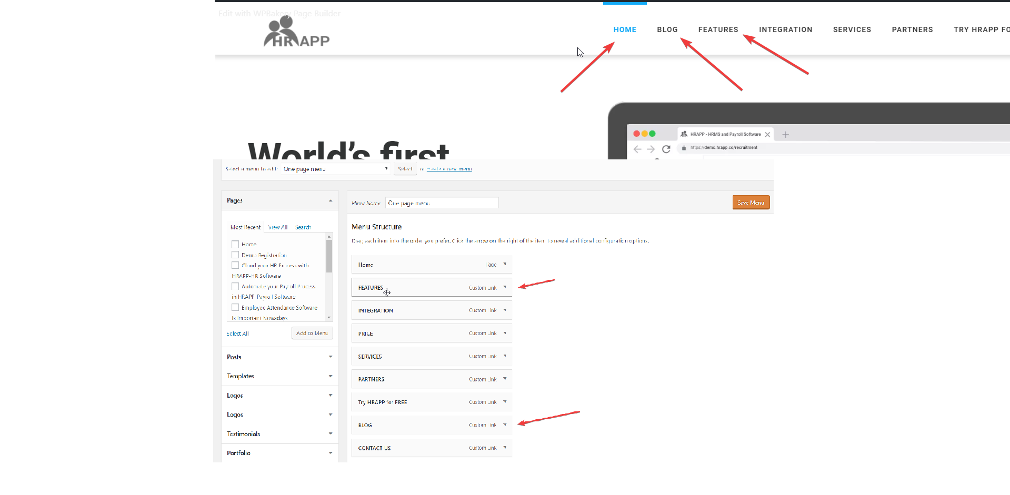Viewport: 1010px width, 495px height.
Task: Click the Add to Menu button
Action: 312,333
